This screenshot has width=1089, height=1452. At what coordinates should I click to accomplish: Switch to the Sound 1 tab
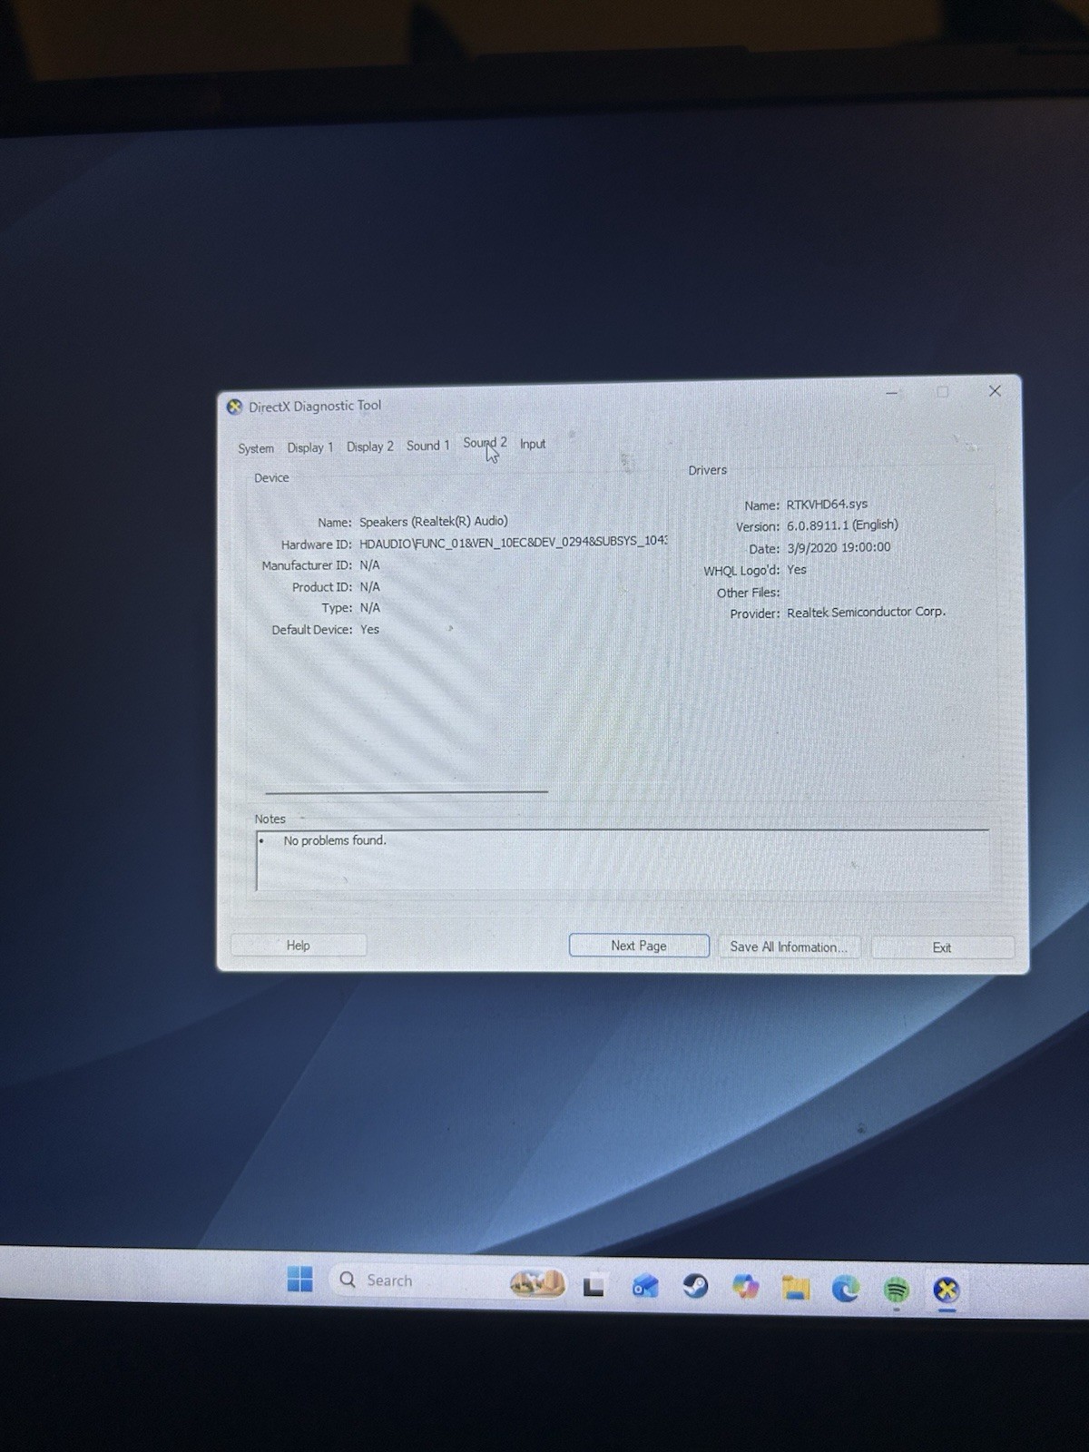(427, 446)
